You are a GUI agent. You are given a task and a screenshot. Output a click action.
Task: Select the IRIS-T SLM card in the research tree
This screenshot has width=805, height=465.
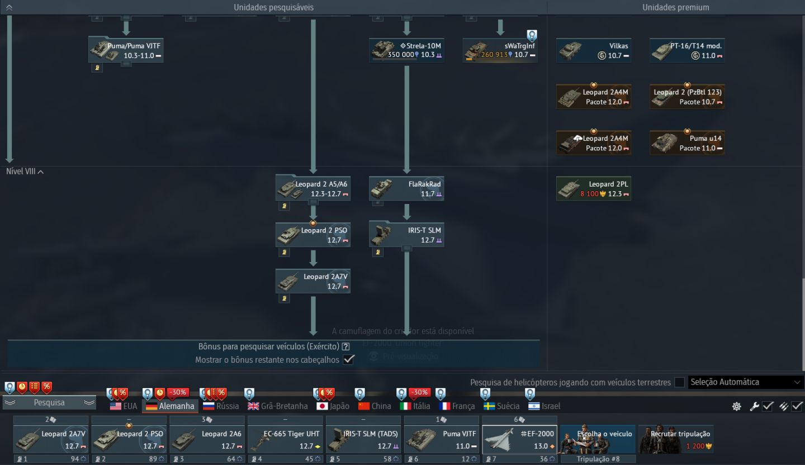(406, 235)
